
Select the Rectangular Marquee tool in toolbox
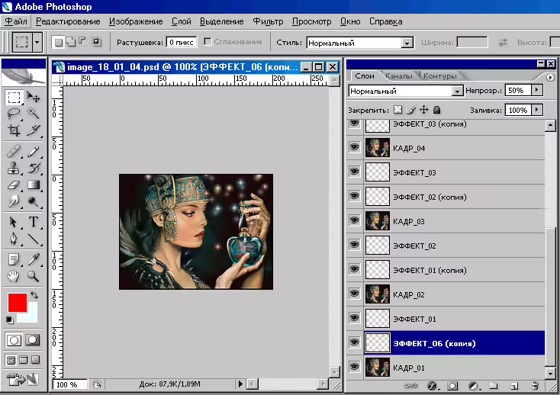coord(14,97)
